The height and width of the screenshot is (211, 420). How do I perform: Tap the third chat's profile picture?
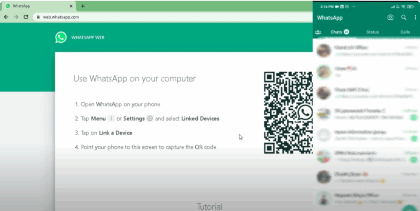tap(324, 93)
